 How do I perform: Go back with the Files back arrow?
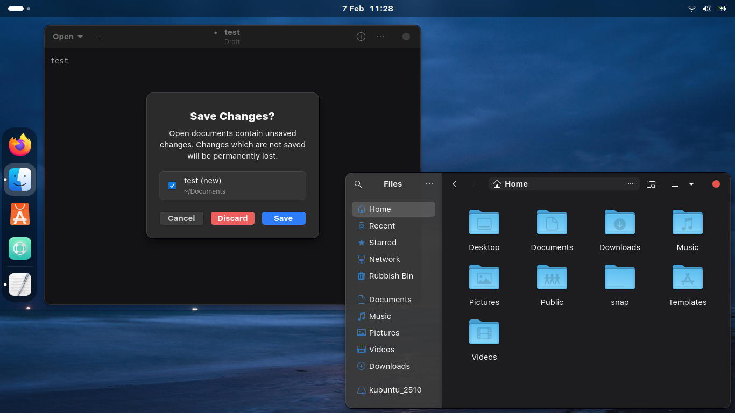455,184
